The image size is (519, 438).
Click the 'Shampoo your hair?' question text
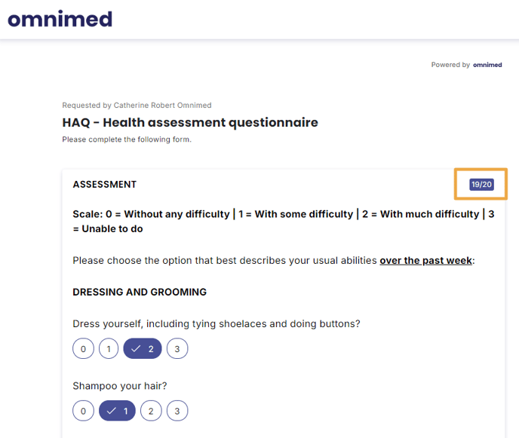tap(120, 386)
